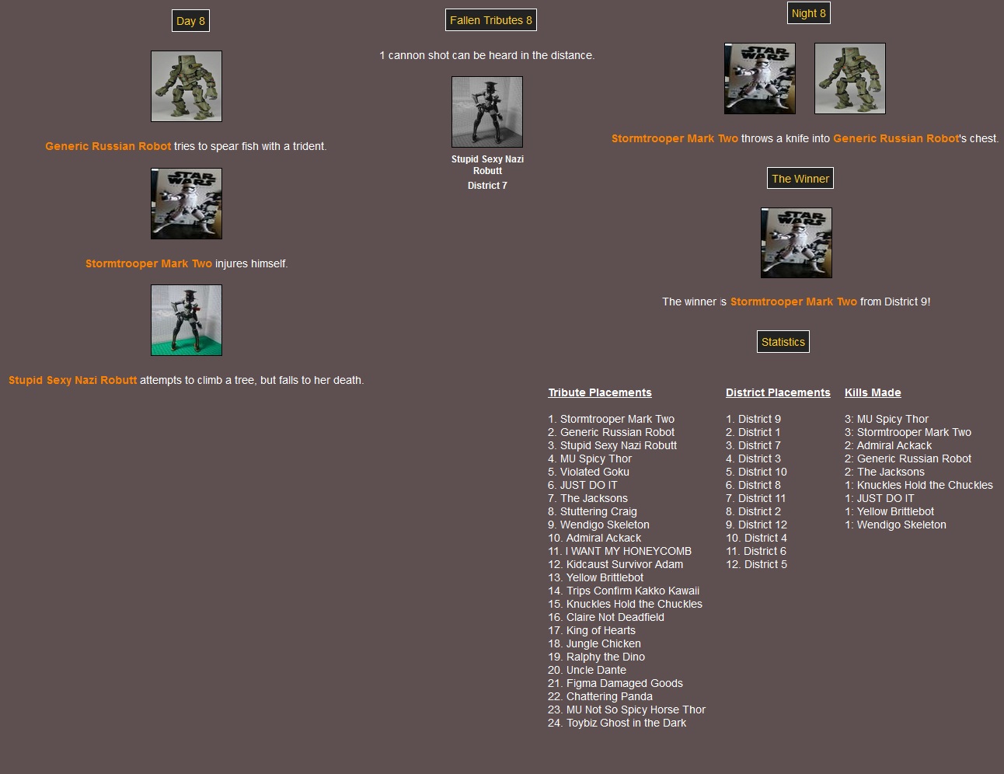Select '13. Yellow Brittlebot' placement row

click(x=595, y=577)
